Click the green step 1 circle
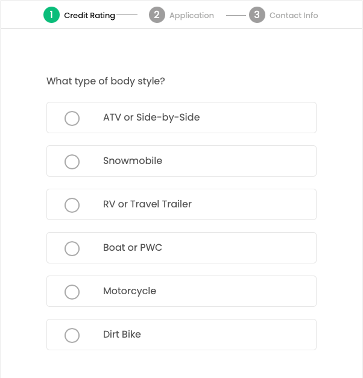 point(52,15)
